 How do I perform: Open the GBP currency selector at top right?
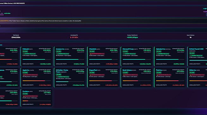click(x=204, y=9)
